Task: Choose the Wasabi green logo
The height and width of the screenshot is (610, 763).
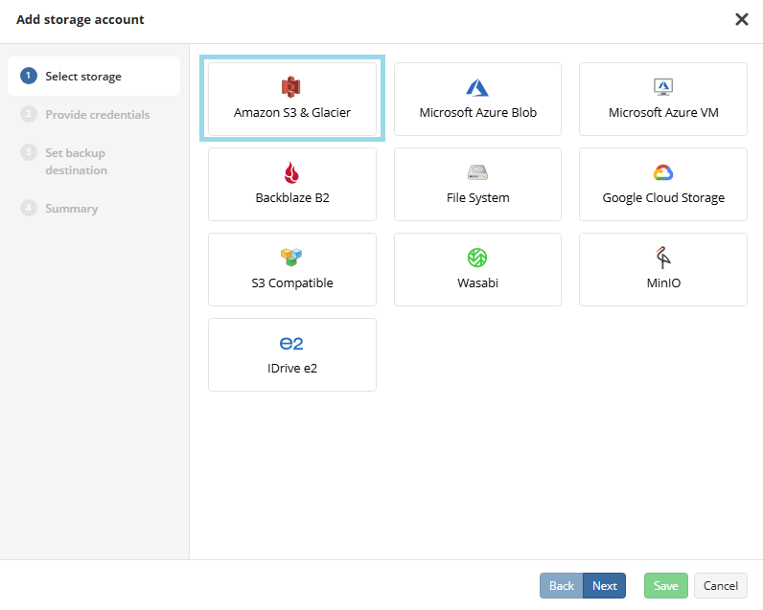Action: coord(477,258)
